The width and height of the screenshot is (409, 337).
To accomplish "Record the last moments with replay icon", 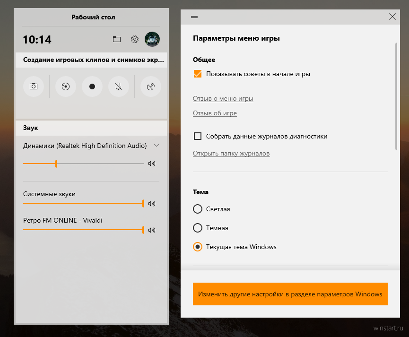I will [65, 86].
